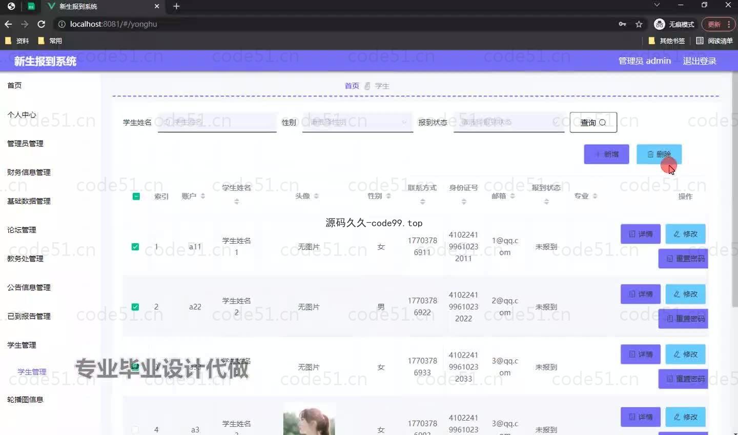Open the 报到状态 filter dropdown
This screenshot has width=738, height=435.
point(509,122)
